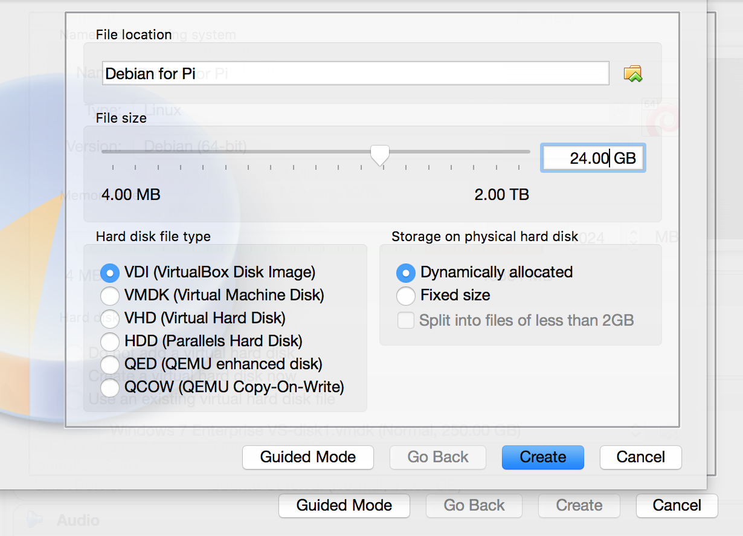Image resolution: width=743 pixels, height=536 pixels.
Task: Choose Fixed size storage option
Action: [405, 295]
